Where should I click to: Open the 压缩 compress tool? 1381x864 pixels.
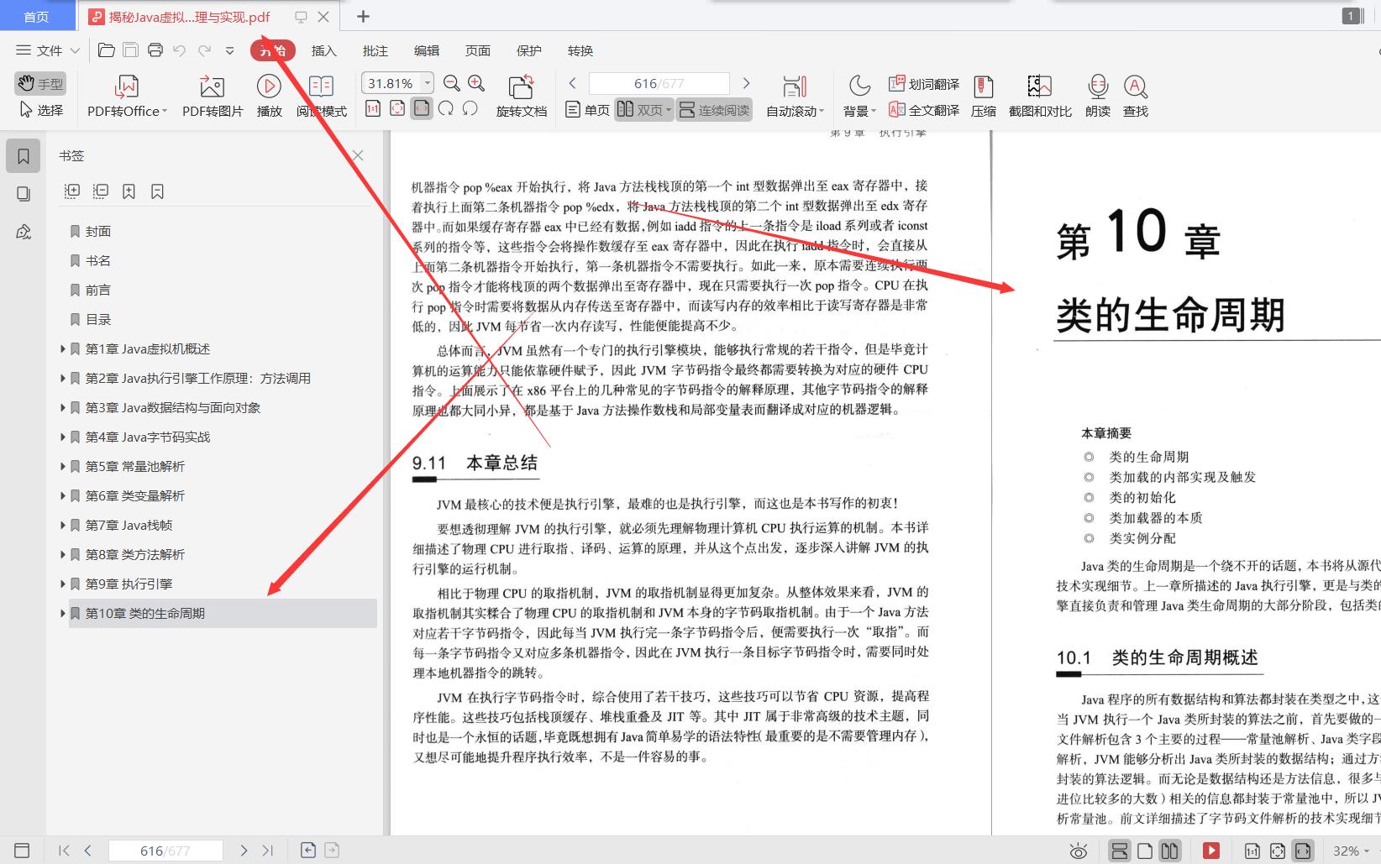pyautogui.click(x=983, y=94)
